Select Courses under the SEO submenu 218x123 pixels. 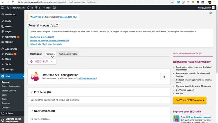5,108
